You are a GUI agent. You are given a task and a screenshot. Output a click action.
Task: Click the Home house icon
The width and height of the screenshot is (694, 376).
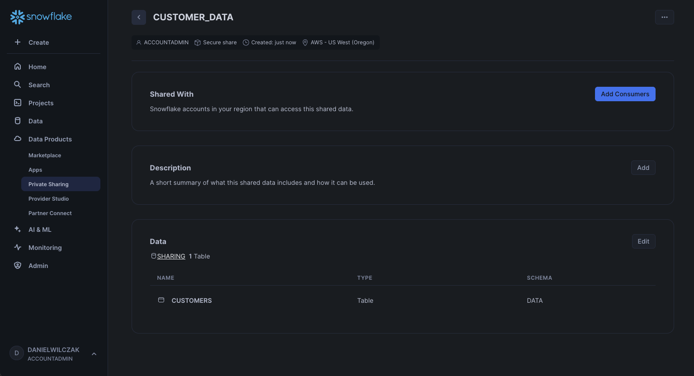pos(18,66)
